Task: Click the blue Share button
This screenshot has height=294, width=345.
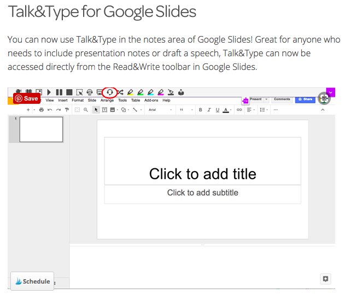Action: tap(305, 99)
